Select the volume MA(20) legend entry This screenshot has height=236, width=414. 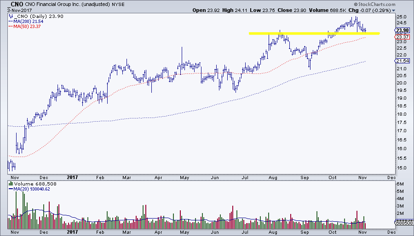point(32,189)
